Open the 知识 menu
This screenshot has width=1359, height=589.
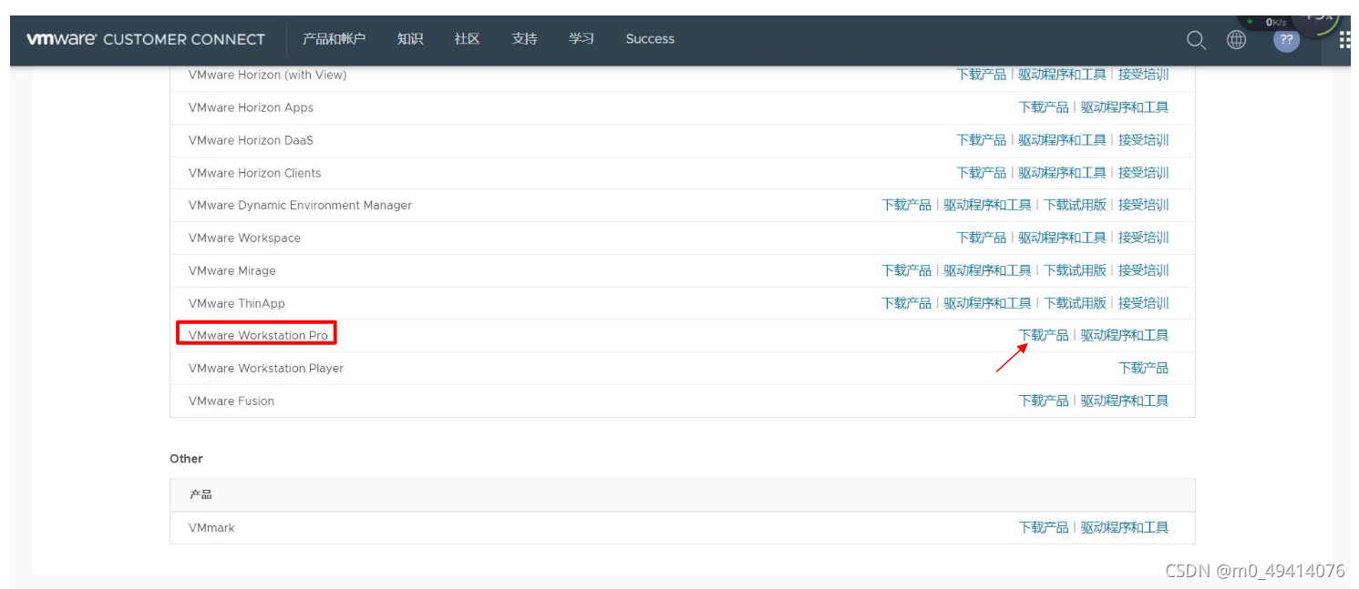click(x=410, y=38)
